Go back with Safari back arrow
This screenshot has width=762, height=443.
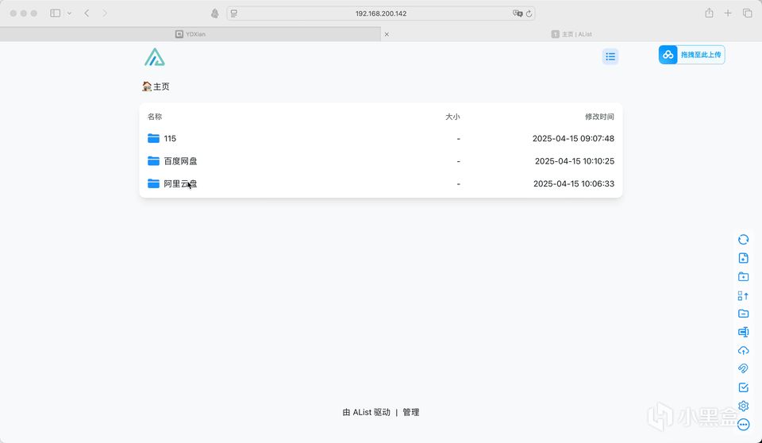click(x=87, y=13)
